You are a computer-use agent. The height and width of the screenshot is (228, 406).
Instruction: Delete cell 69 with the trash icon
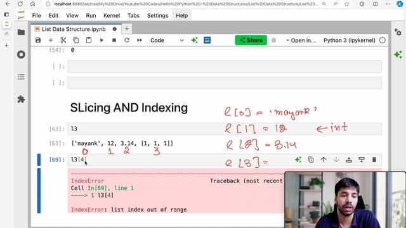[374, 160]
